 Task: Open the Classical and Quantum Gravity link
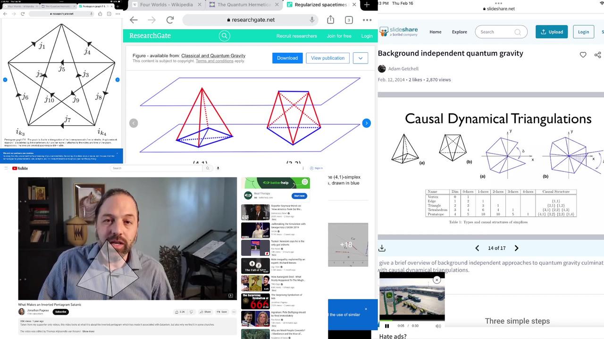(x=214, y=56)
